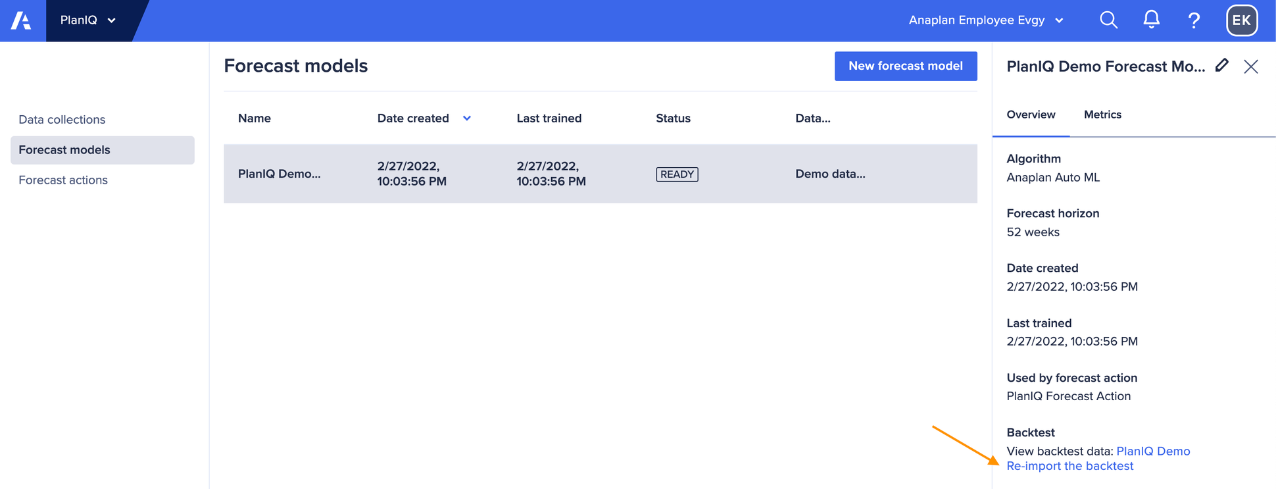The image size is (1276, 489).
Task: Open the EK user avatar menu
Action: [1242, 20]
